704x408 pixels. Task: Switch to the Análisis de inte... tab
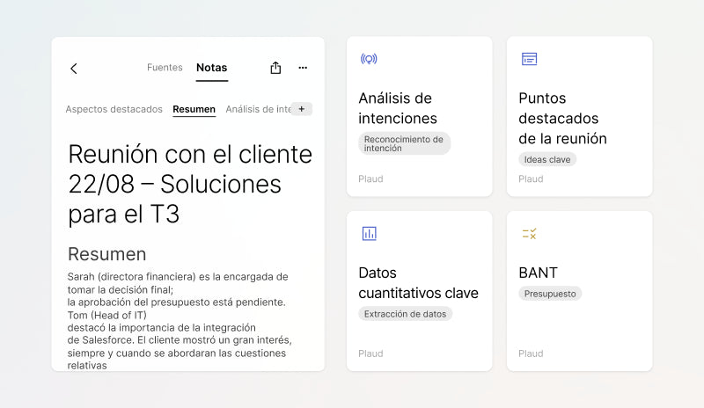coord(257,109)
